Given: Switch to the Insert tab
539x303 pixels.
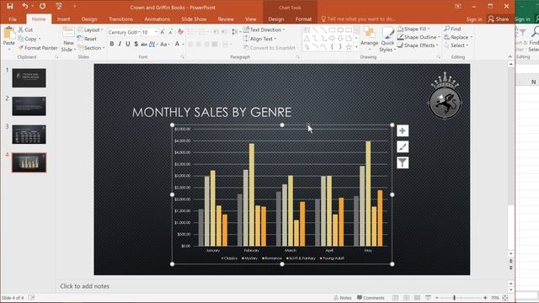Looking at the screenshot, I should click(64, 19).
